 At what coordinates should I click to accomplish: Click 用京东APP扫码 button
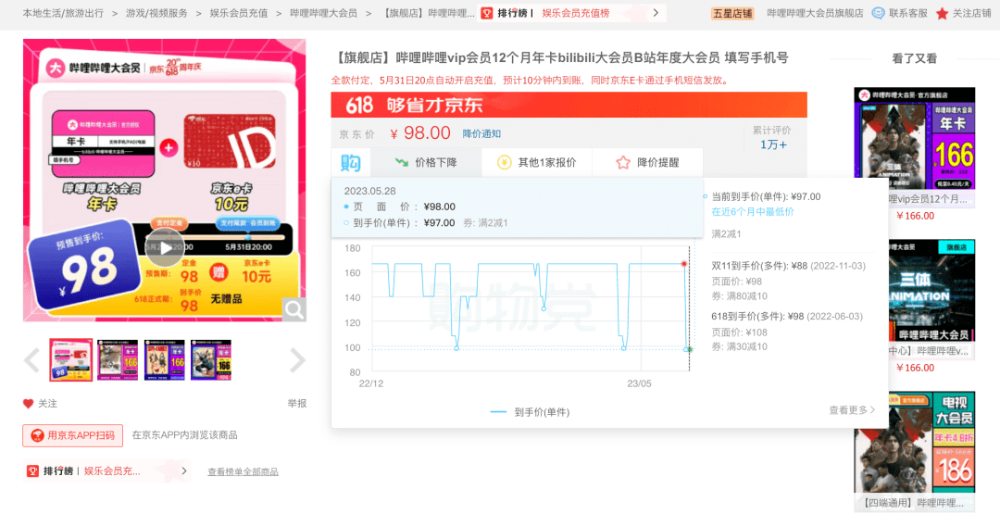73,435
